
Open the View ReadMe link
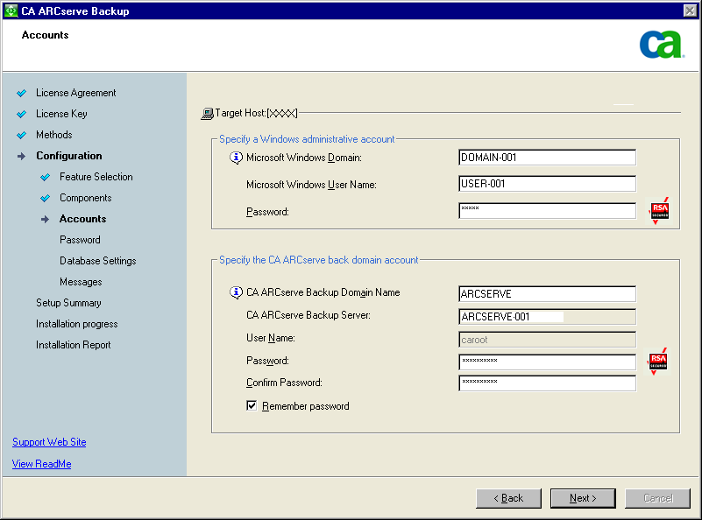click(42, 464)
